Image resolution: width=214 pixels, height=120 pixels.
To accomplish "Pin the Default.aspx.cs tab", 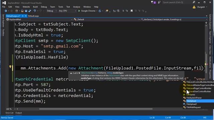I will (x=23, y=16).
